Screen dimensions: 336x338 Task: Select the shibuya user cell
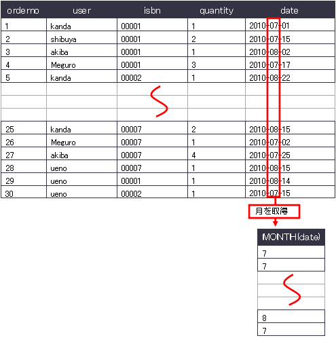tap(81, 37)
